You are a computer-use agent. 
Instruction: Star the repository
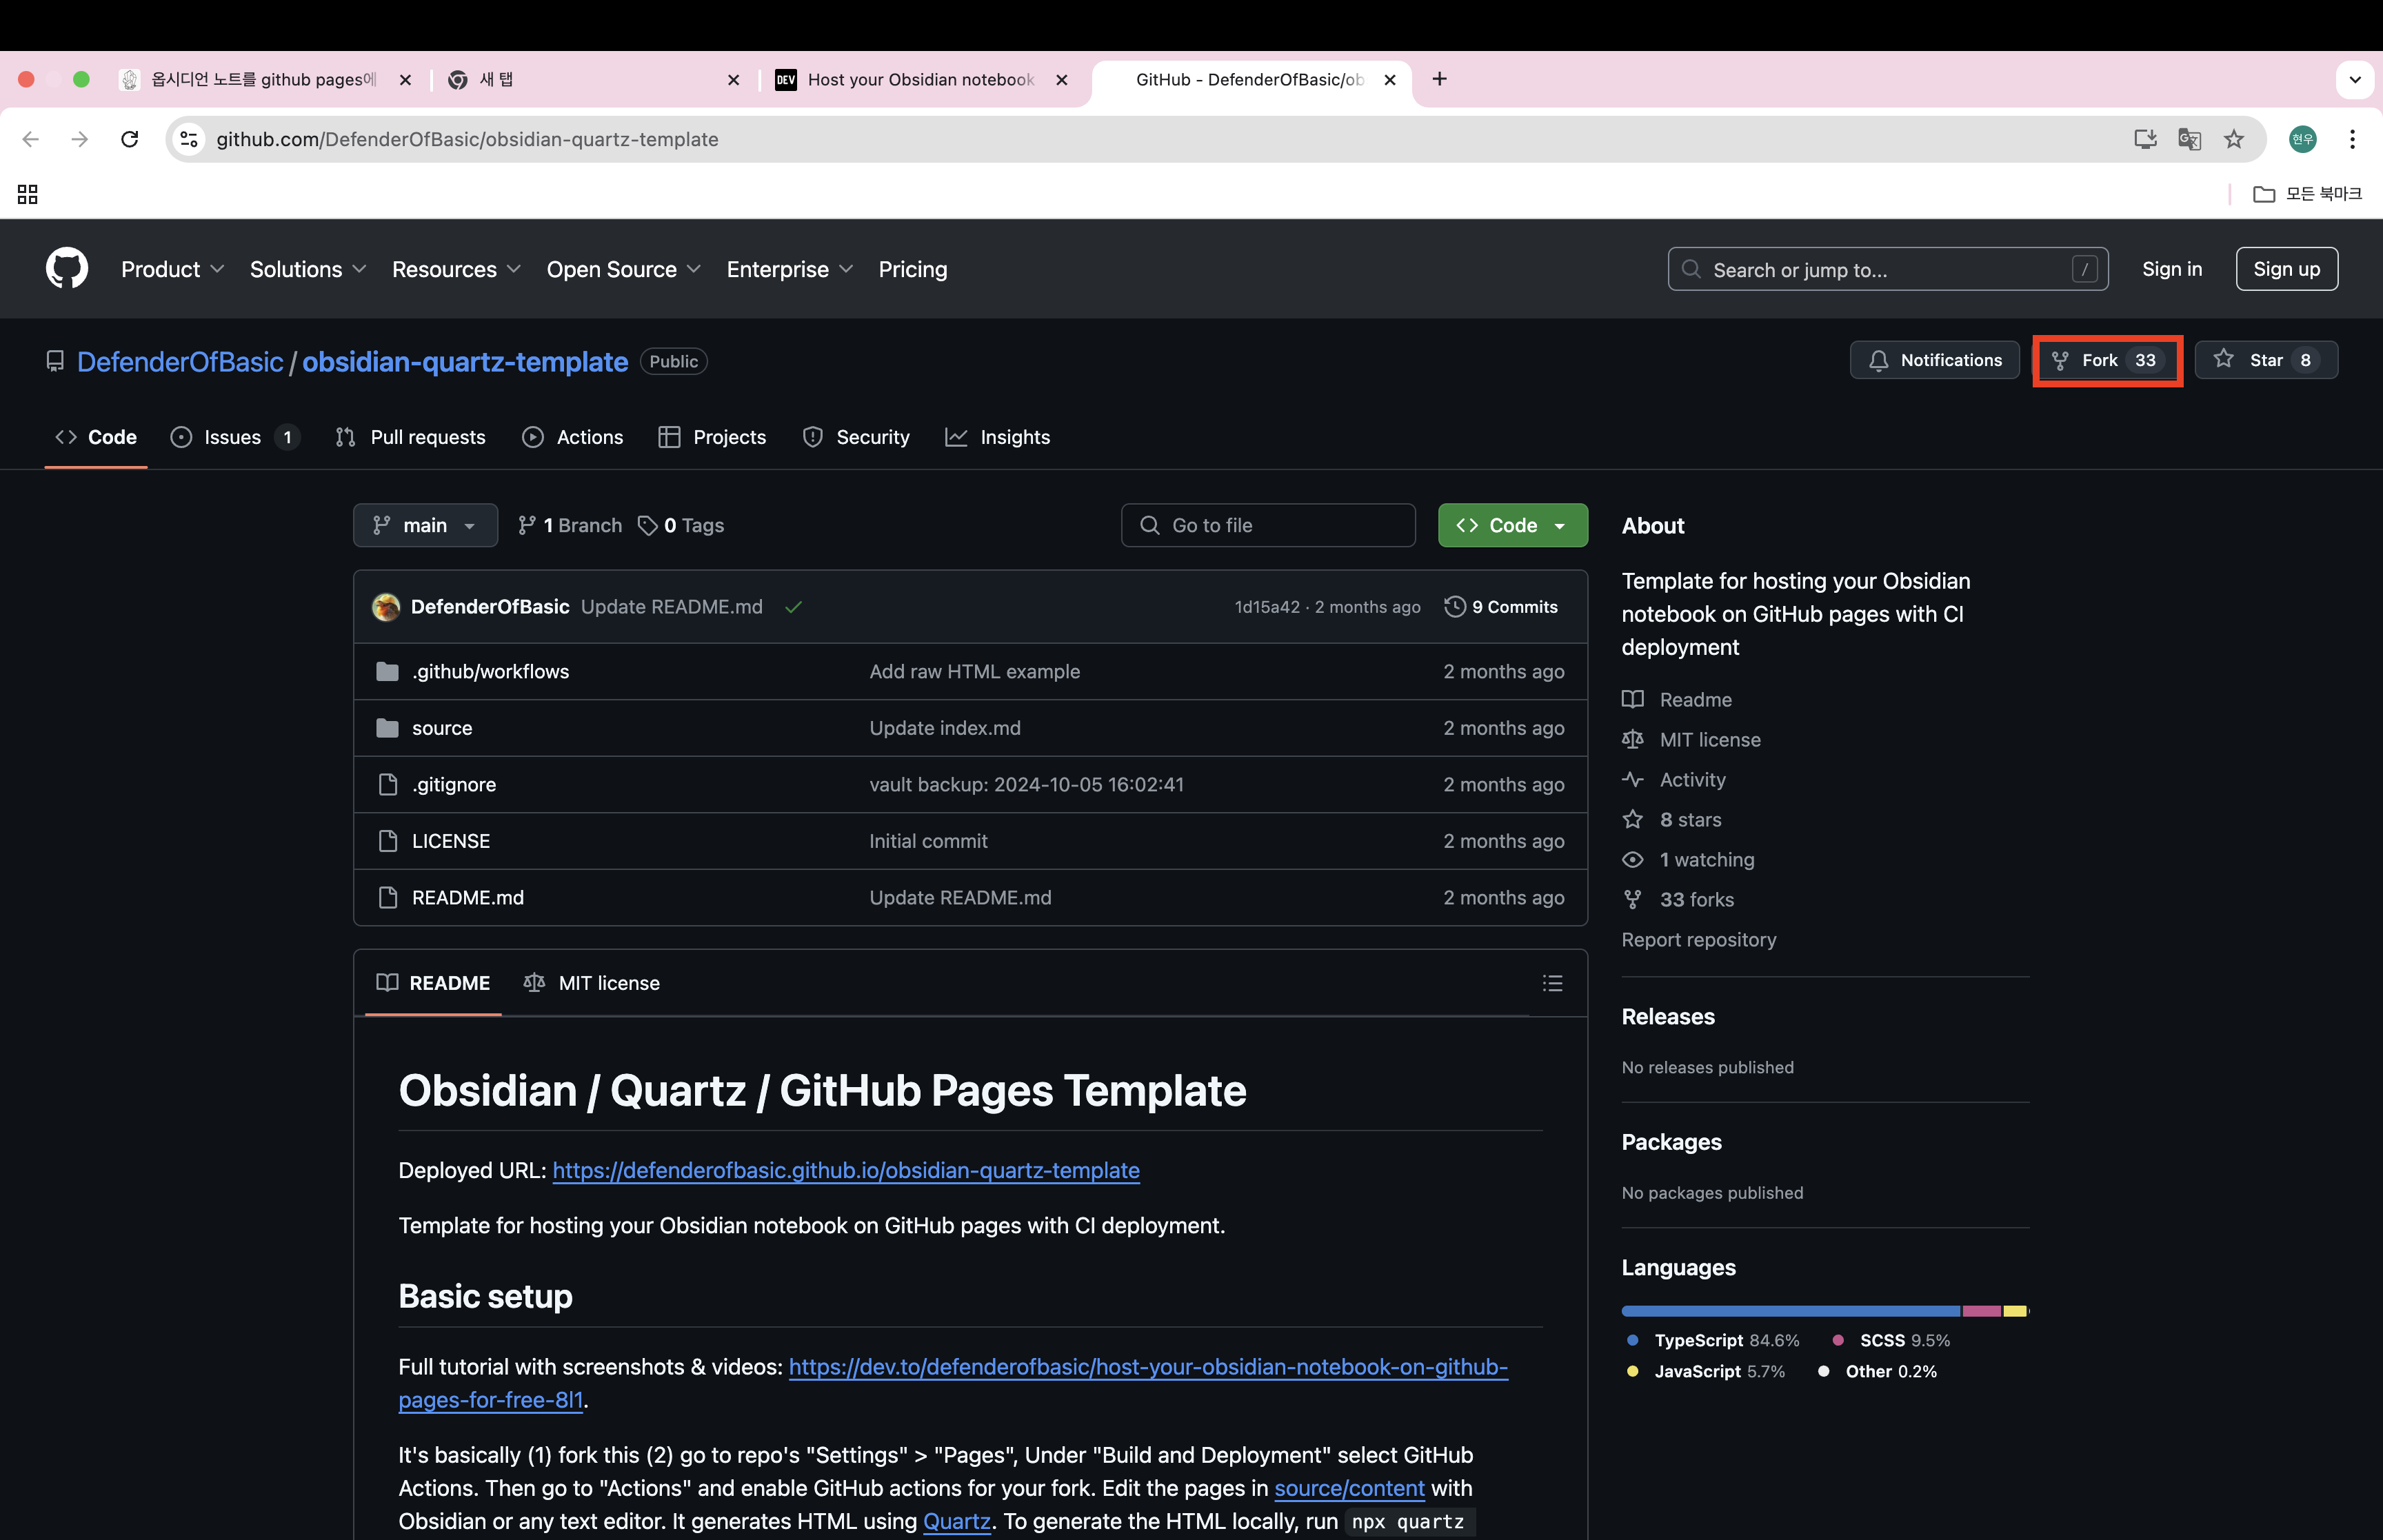tap(2265, 360)
